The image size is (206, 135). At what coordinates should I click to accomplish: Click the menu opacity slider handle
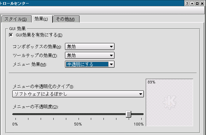click(128, 114)
